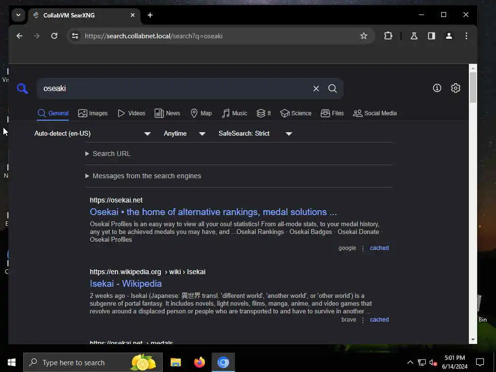Show hidden system tray icons
496x372 pixels.
pos(410,362)
